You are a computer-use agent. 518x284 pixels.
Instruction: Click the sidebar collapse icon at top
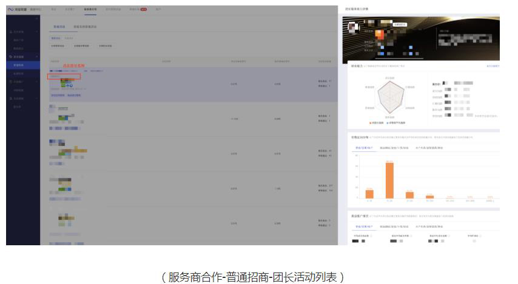tap(36, 19)
